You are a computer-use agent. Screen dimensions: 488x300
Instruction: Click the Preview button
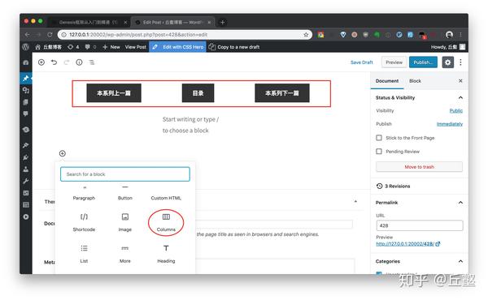[x=394, y=62]
